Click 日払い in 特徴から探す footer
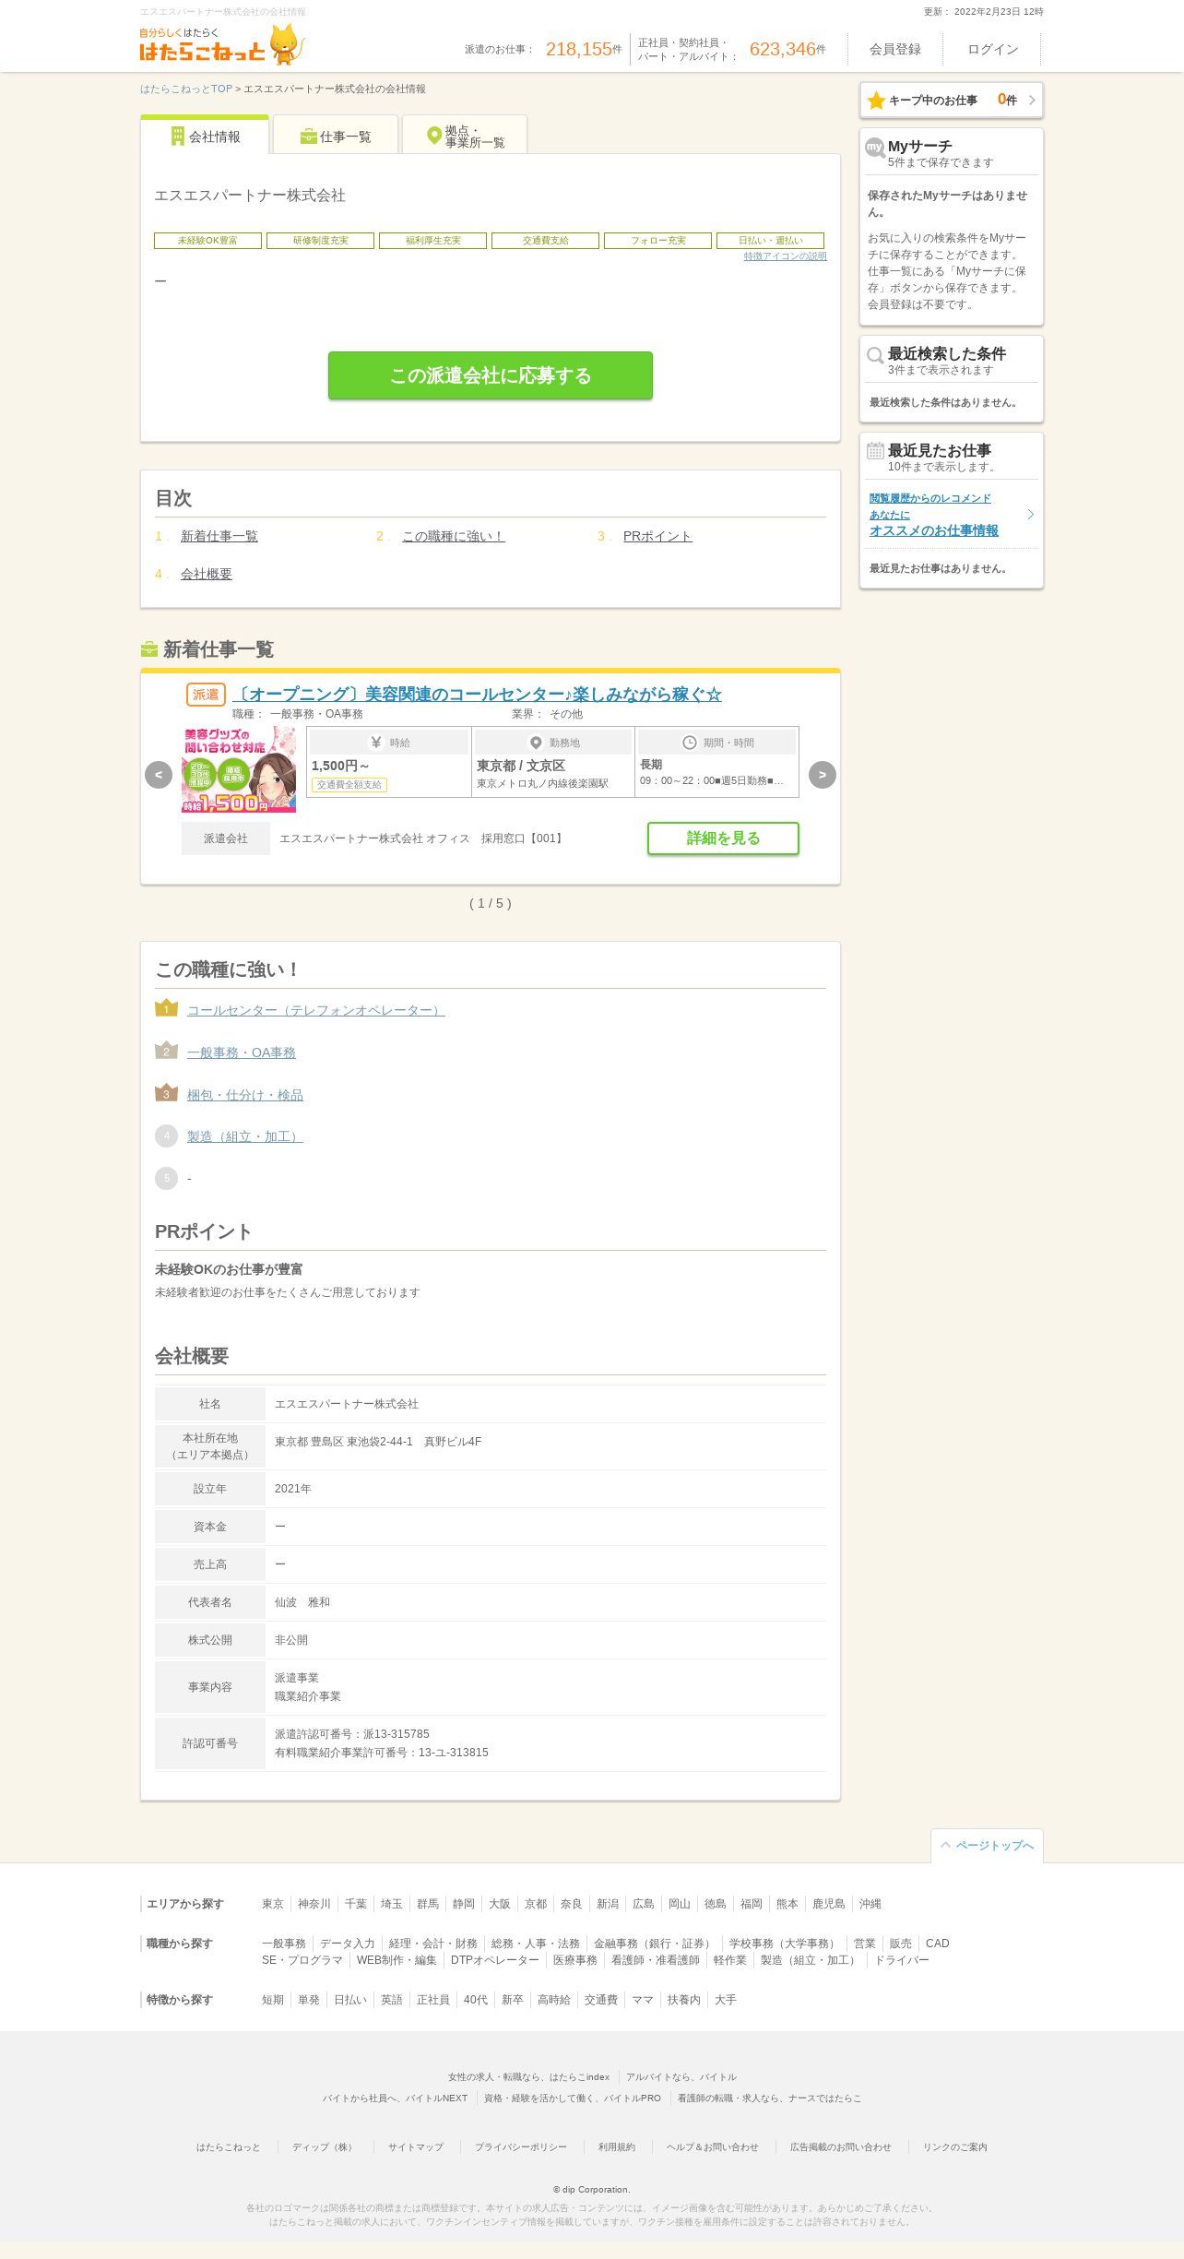The width and height of the screenshot is (1184, 2259). 350,2000
